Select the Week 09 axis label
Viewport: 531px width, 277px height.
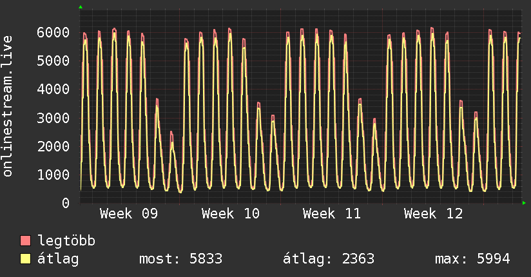[x=129, y=214]
